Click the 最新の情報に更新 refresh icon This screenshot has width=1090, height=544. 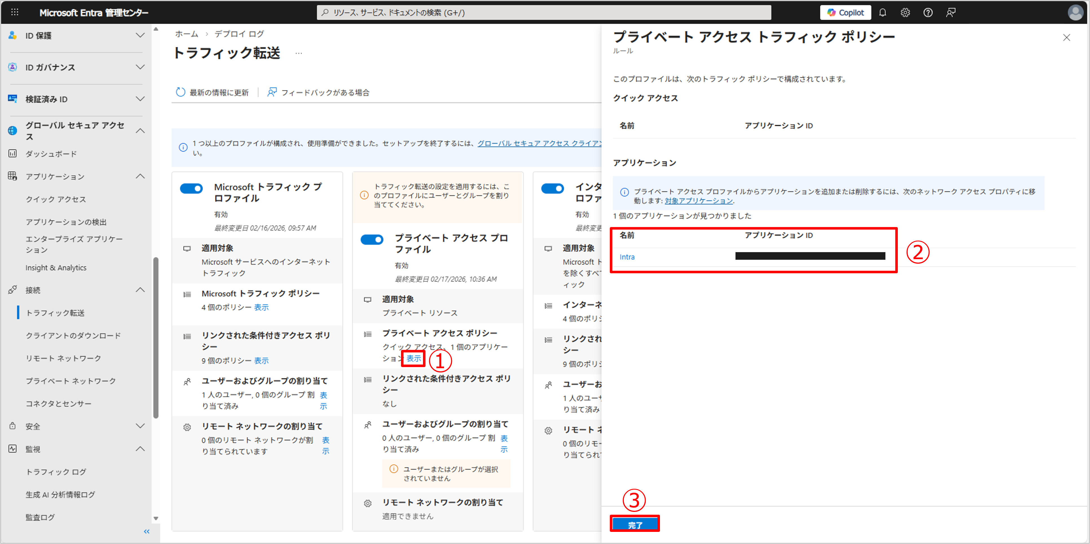tap(181, 92)
